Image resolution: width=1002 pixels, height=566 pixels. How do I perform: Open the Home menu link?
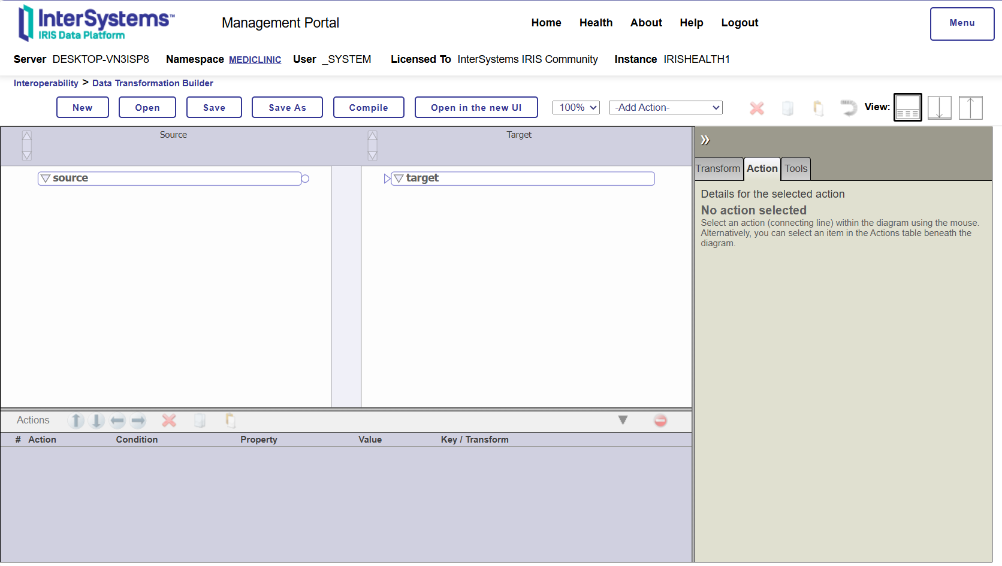[x=546, y=23]
